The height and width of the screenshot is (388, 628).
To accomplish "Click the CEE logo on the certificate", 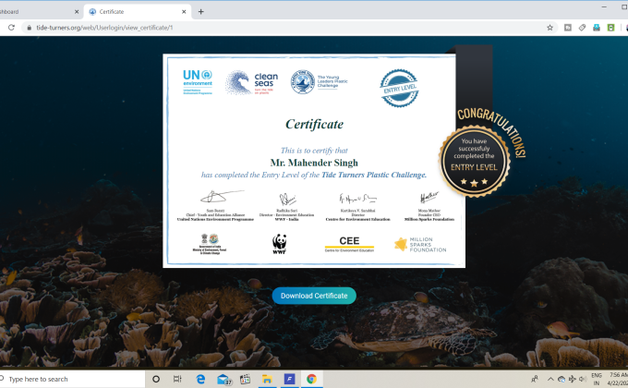I will click(x=349, y=244).
